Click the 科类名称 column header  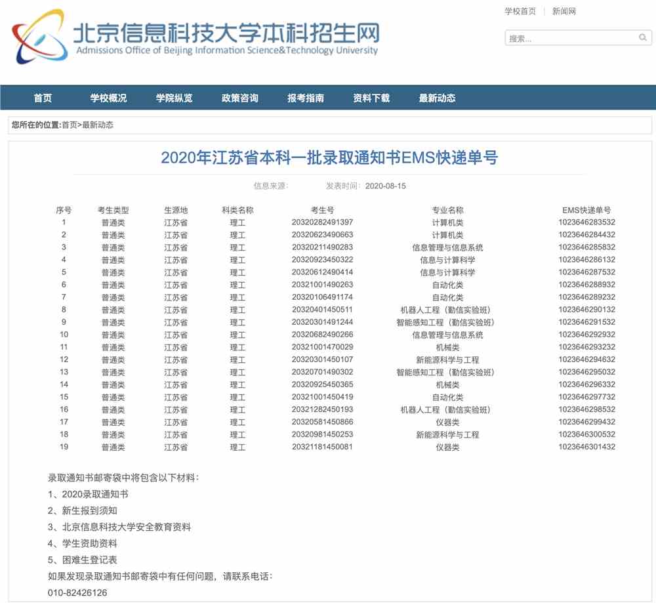click(237, 210)
